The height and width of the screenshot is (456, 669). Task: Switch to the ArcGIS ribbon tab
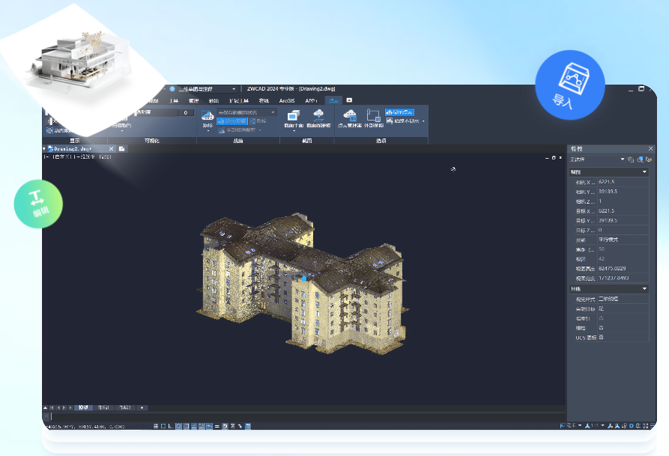[287, 100]
